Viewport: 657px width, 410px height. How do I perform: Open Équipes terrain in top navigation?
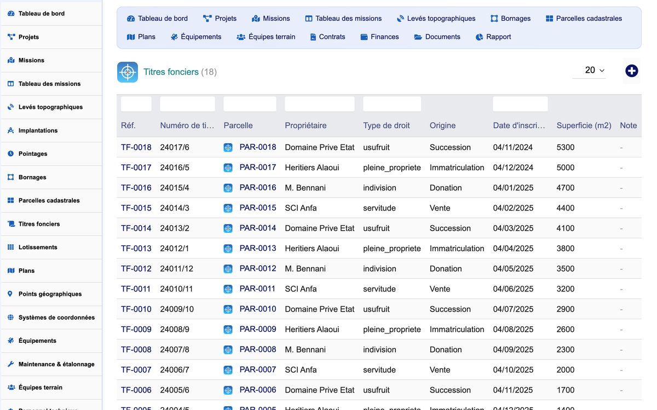pos(266,37)
